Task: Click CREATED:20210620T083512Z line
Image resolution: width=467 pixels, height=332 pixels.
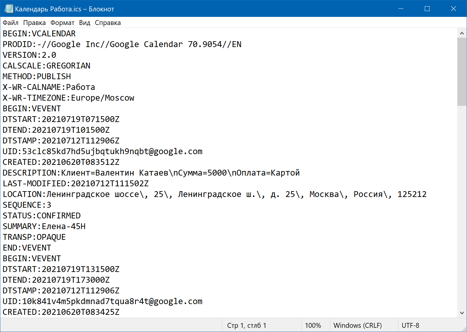Action: pos(61,162)
